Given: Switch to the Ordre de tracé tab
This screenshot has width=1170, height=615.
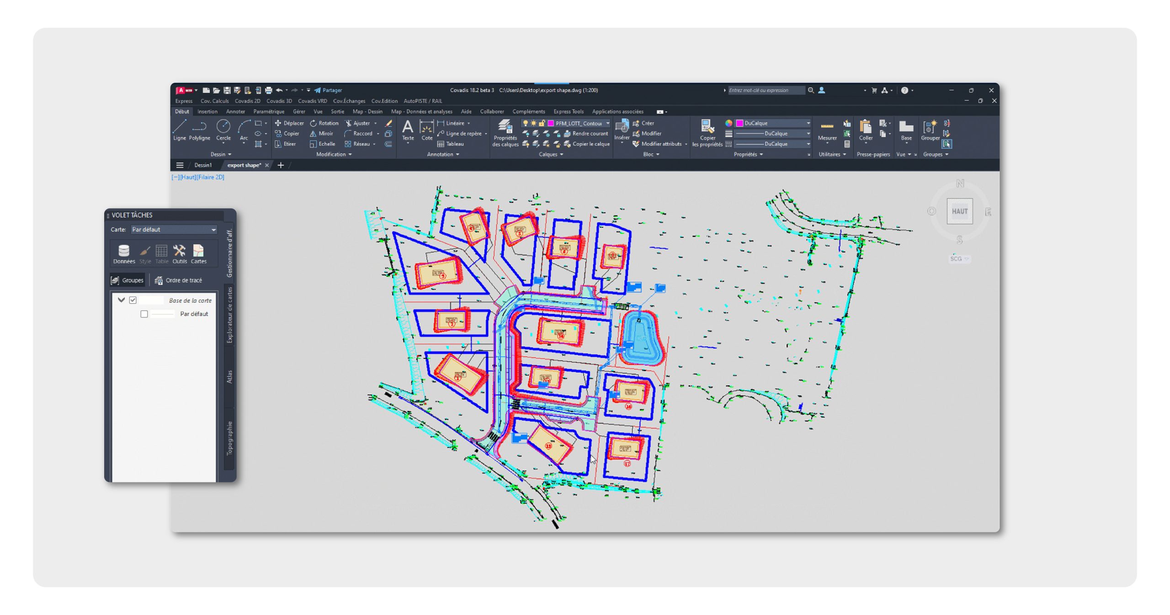Looking at the screenshot, I should click(x=179, y=280).
